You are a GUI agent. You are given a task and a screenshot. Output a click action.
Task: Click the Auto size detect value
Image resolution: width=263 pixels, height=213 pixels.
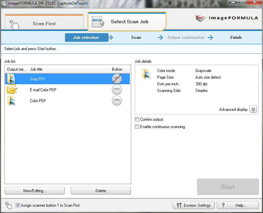click(x=208, y=77)
